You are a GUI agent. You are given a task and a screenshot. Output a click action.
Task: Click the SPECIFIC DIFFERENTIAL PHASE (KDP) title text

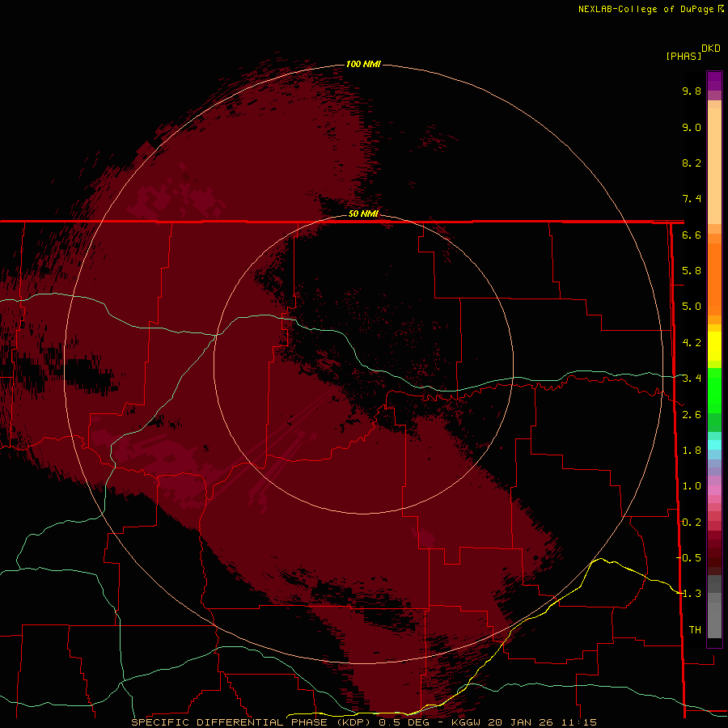[251, 722]
